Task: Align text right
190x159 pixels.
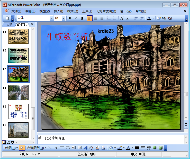Action: (101, 18)
